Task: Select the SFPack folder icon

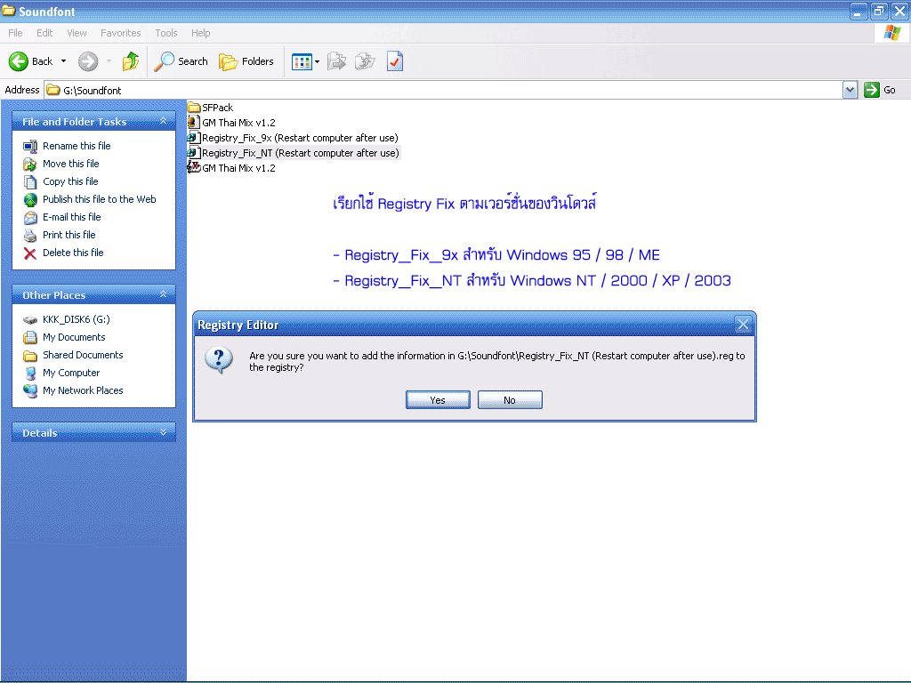Action: pos(194,108)
